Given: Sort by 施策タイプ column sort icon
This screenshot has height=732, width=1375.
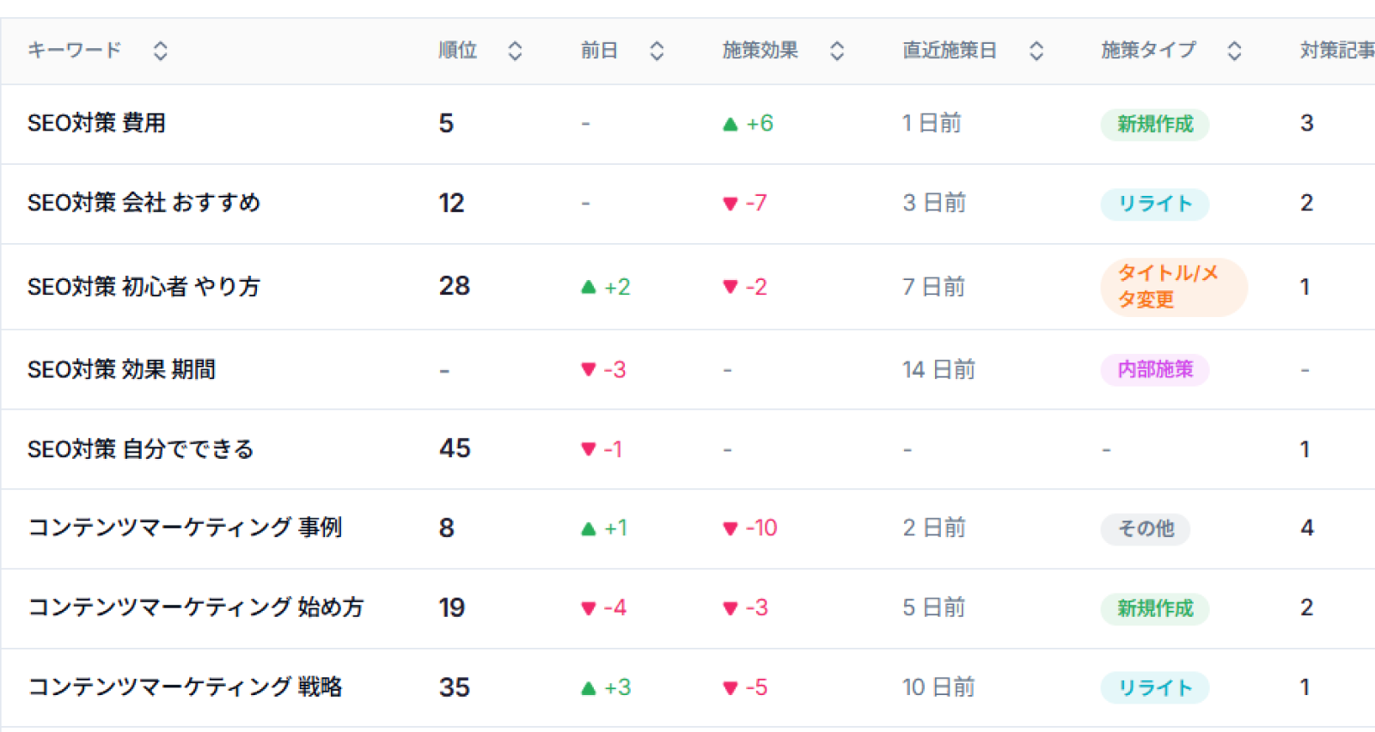Looking at the screenshot, I should tap(1234, 51).
